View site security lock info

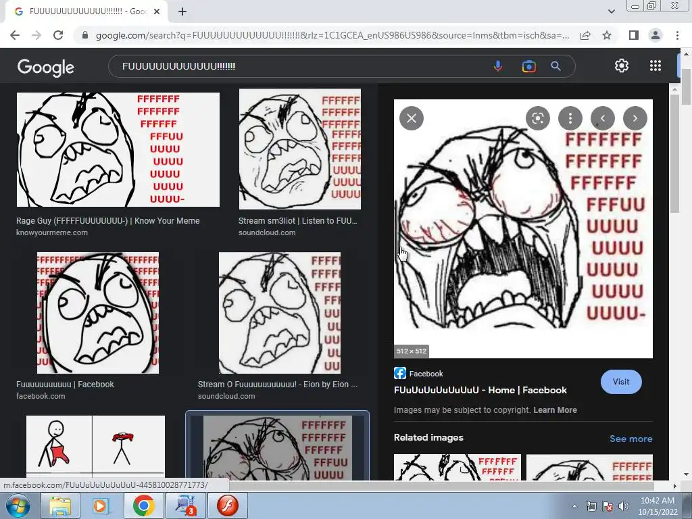click(85, 35)
